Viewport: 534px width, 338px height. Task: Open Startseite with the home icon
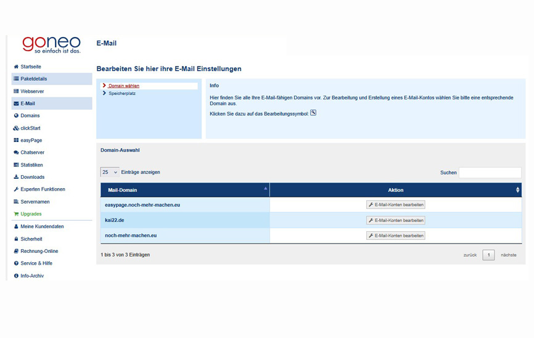point(30,67)
